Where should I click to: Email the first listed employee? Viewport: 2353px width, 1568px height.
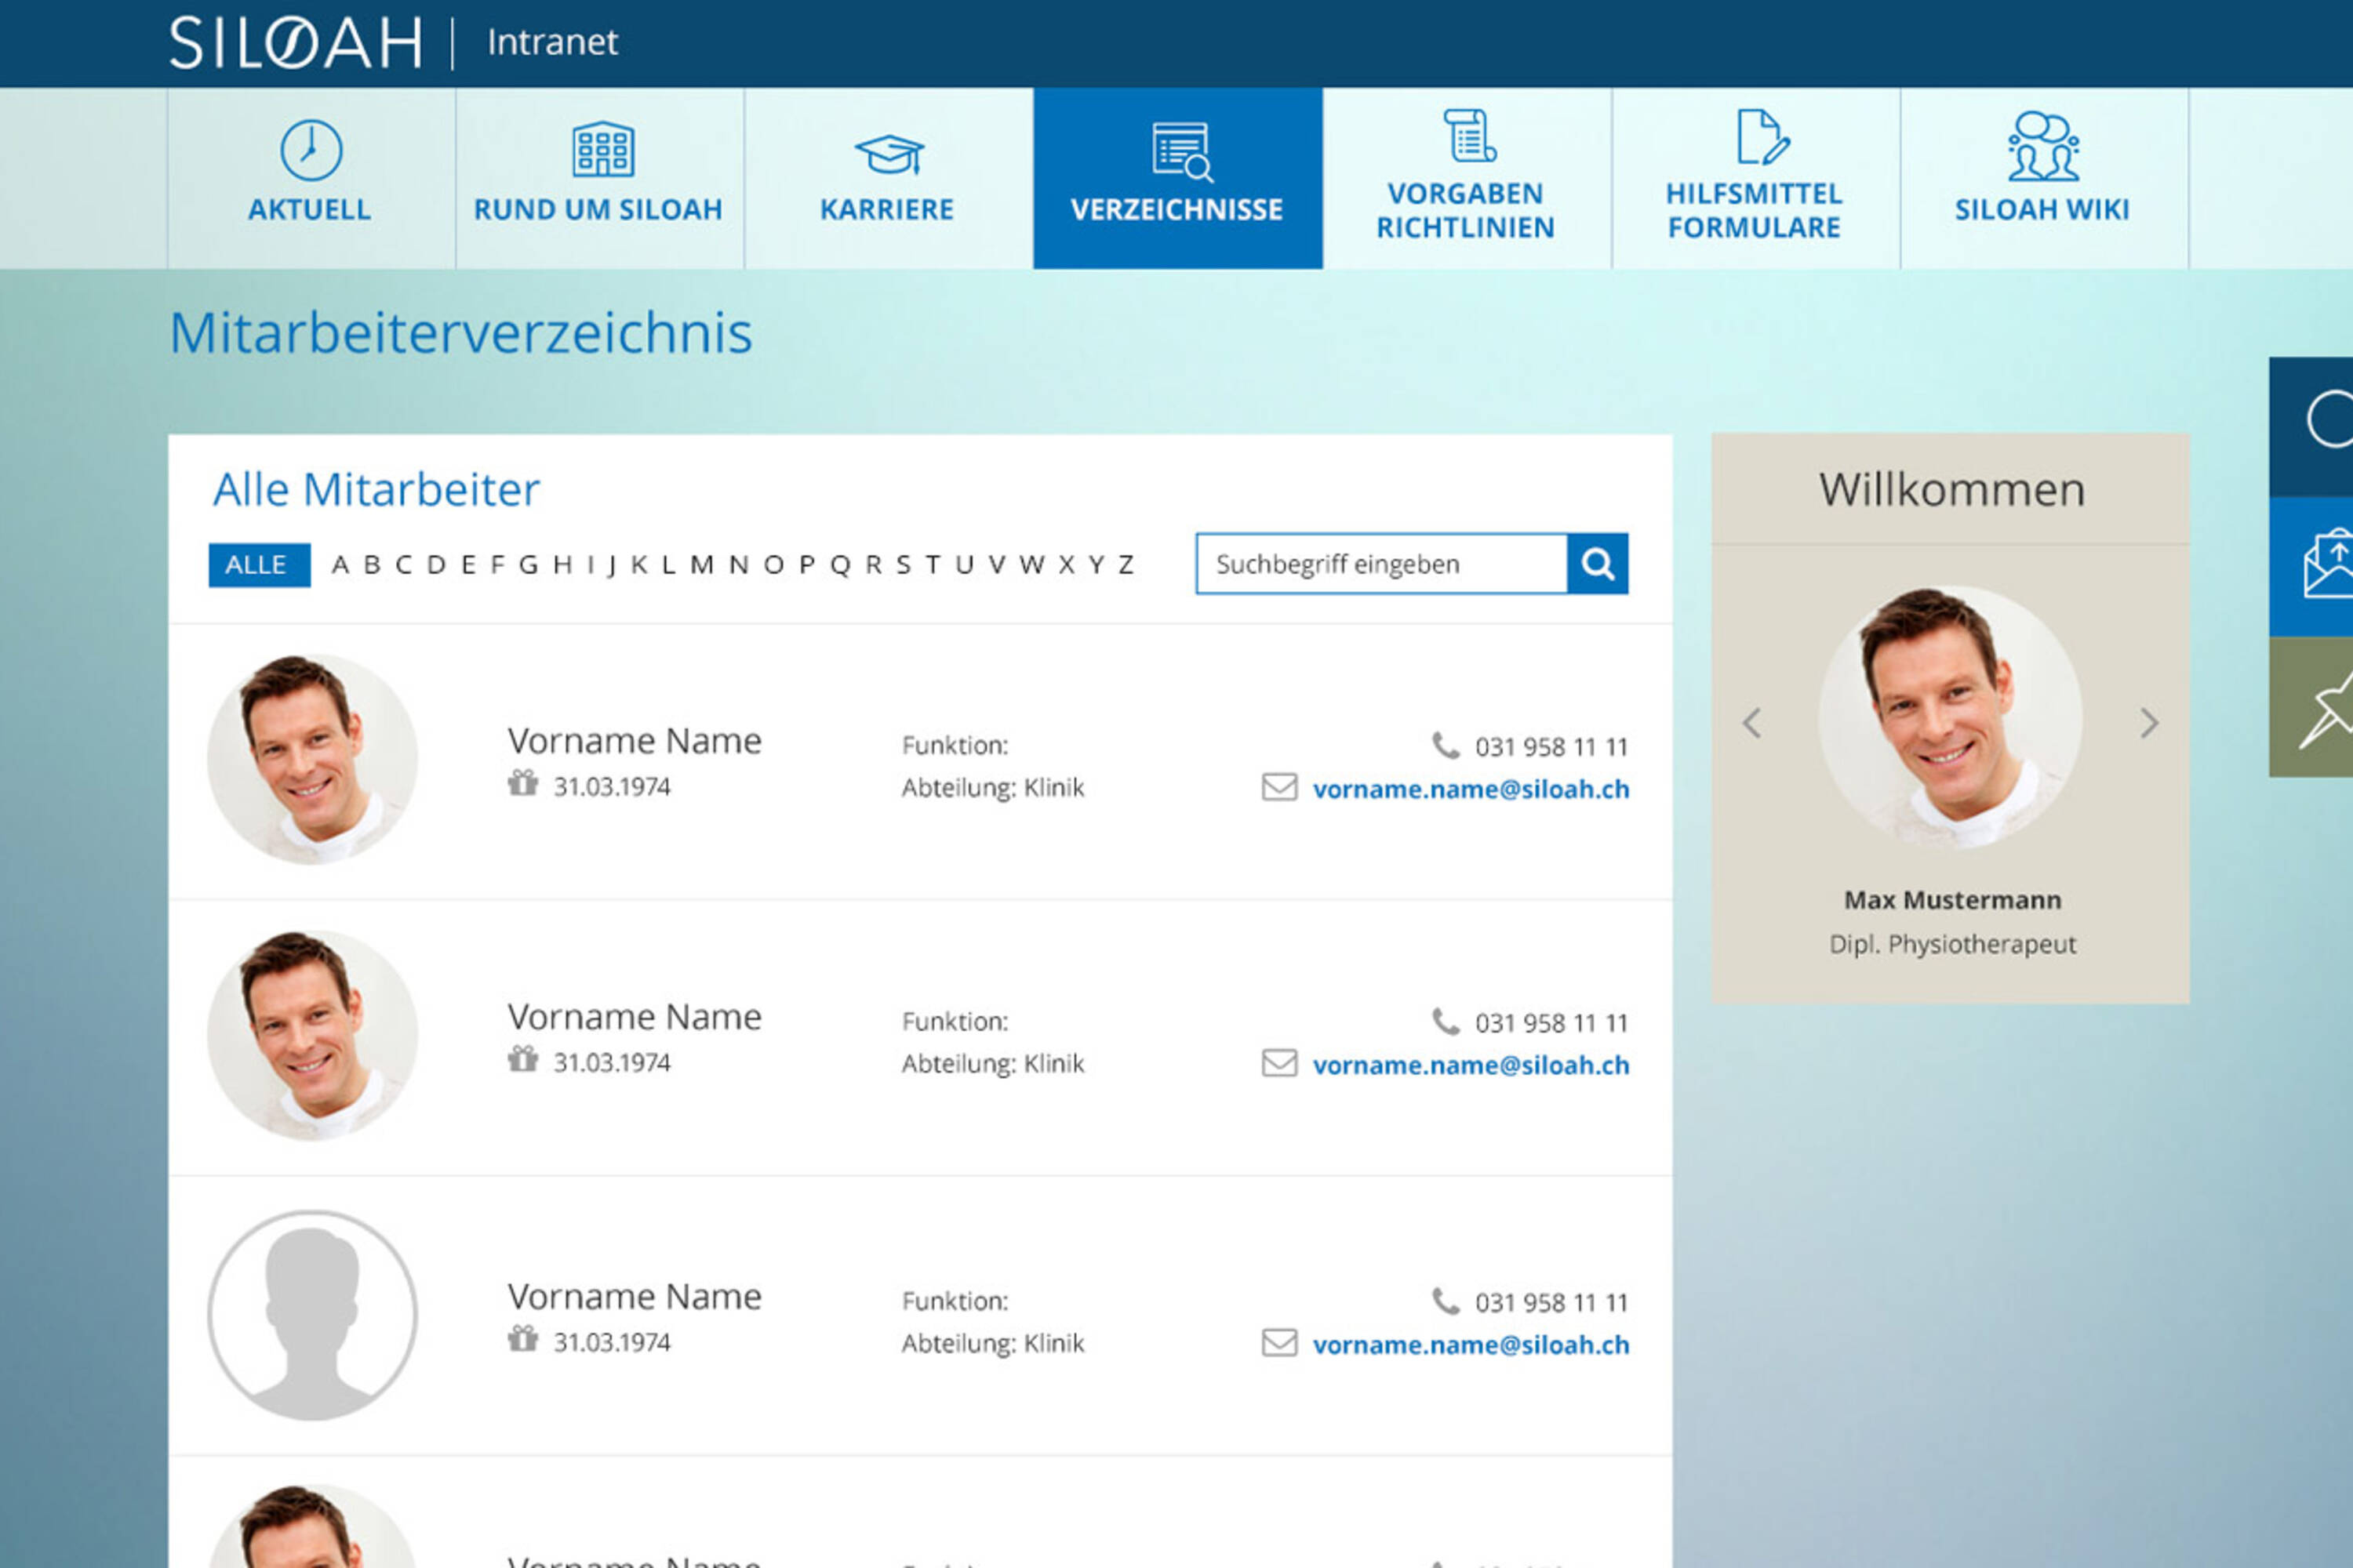[1471, 789]
